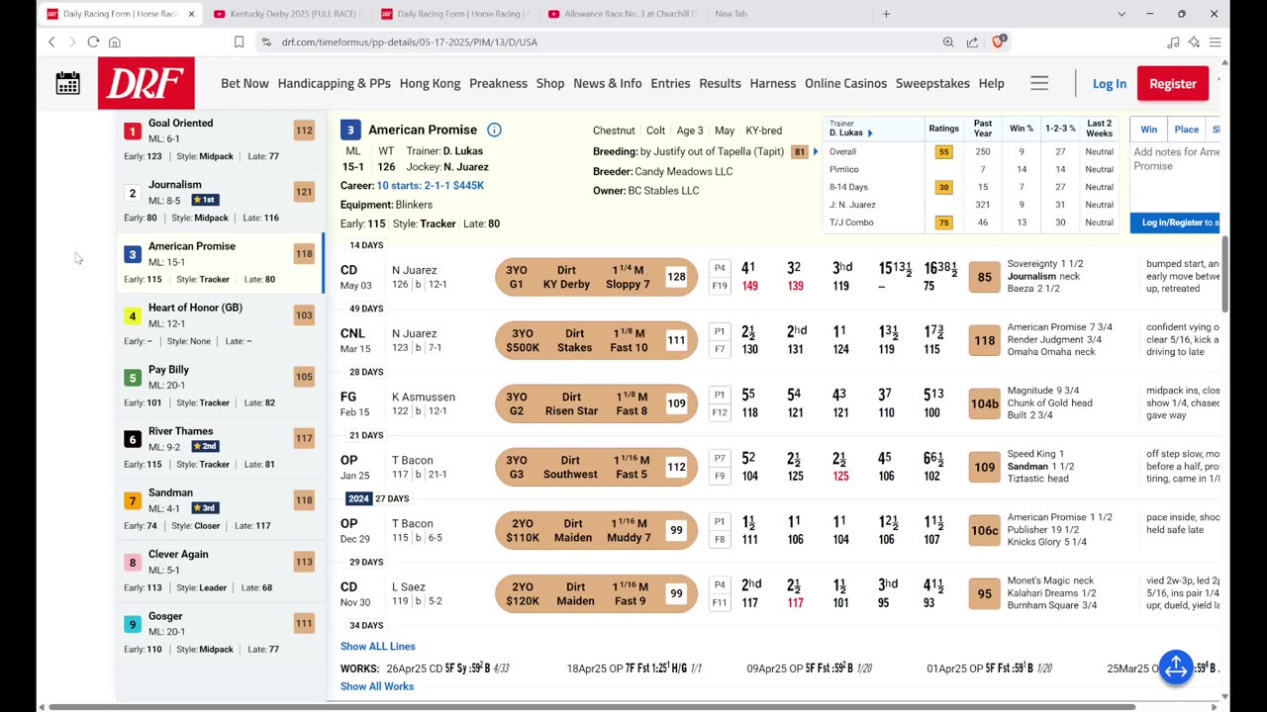1267x712 pixels.
Task: Click the blue floating share button
Action: (x=1176, y=668)
